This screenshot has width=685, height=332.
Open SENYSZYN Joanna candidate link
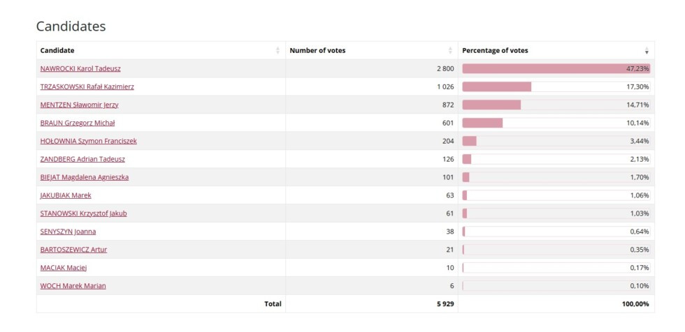68,232
